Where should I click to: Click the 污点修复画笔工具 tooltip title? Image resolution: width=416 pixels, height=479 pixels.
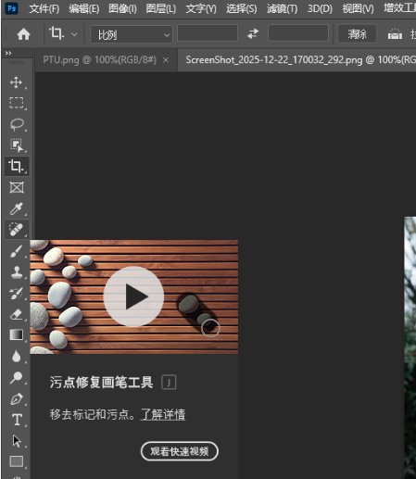point(101,383)
